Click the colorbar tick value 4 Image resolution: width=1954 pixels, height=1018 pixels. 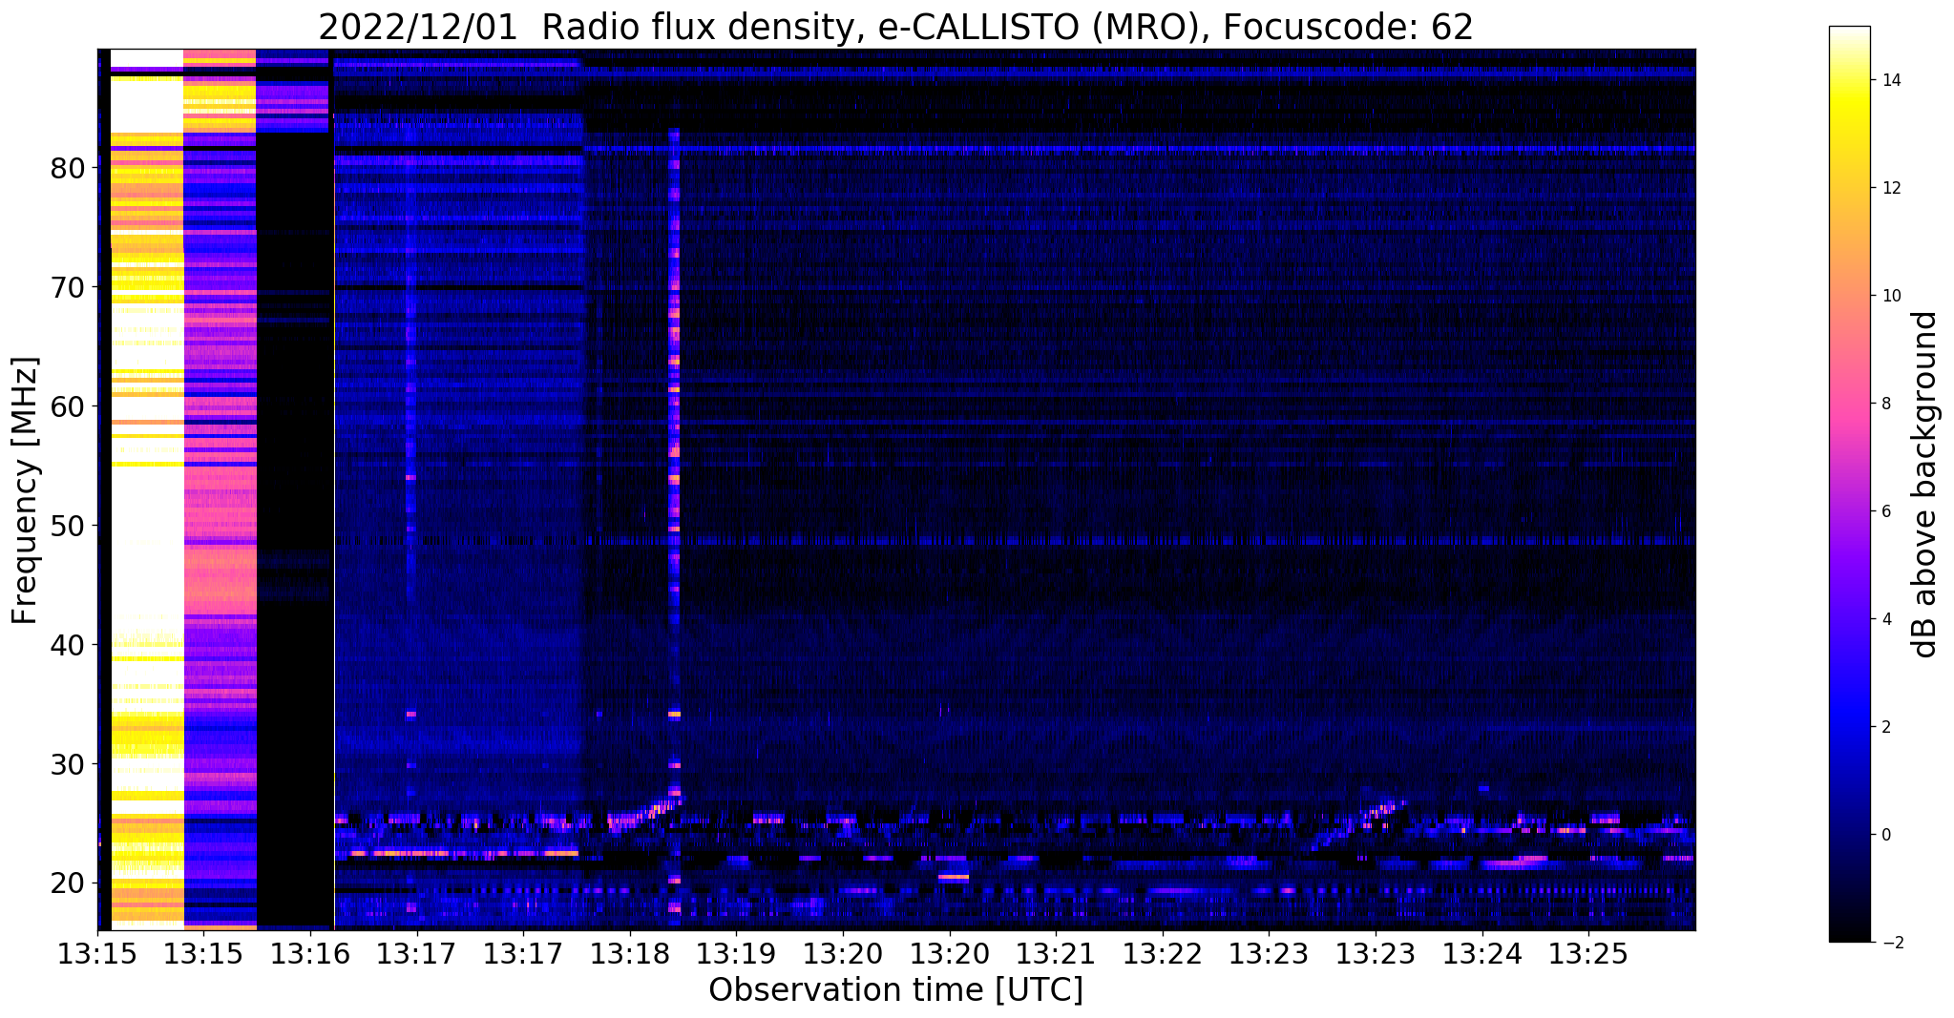[x=1886, y=619]
